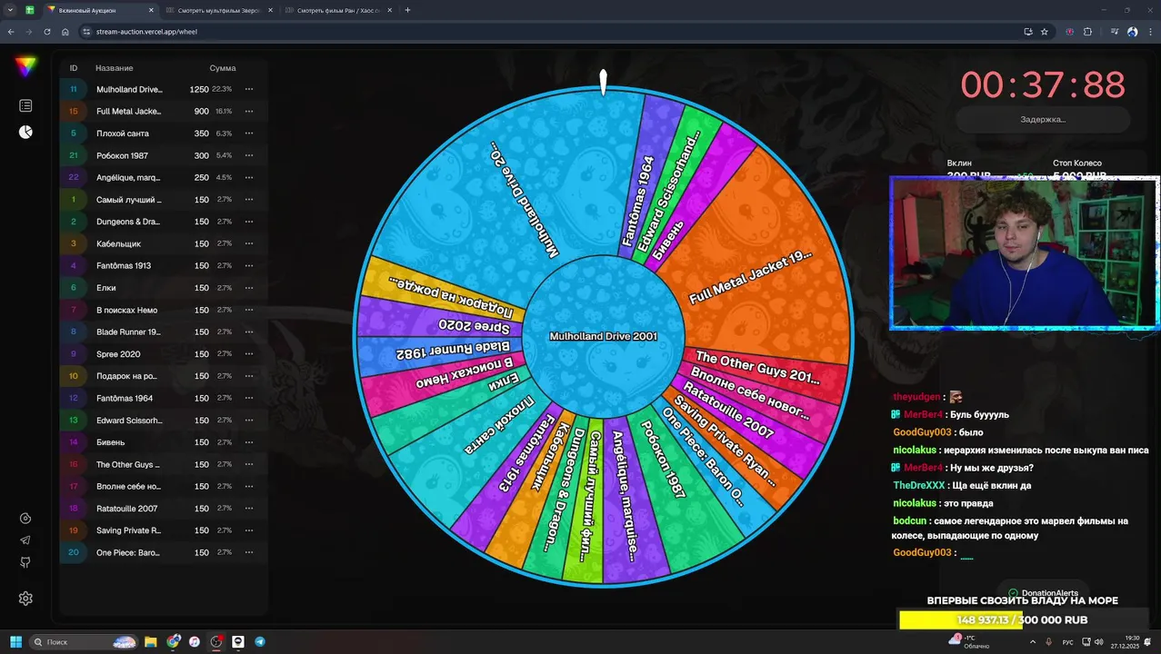Open options menu for Full Metal Jacket row
Image resolution: width=1161 pixels, height=654 pixels.
[249, 111]
